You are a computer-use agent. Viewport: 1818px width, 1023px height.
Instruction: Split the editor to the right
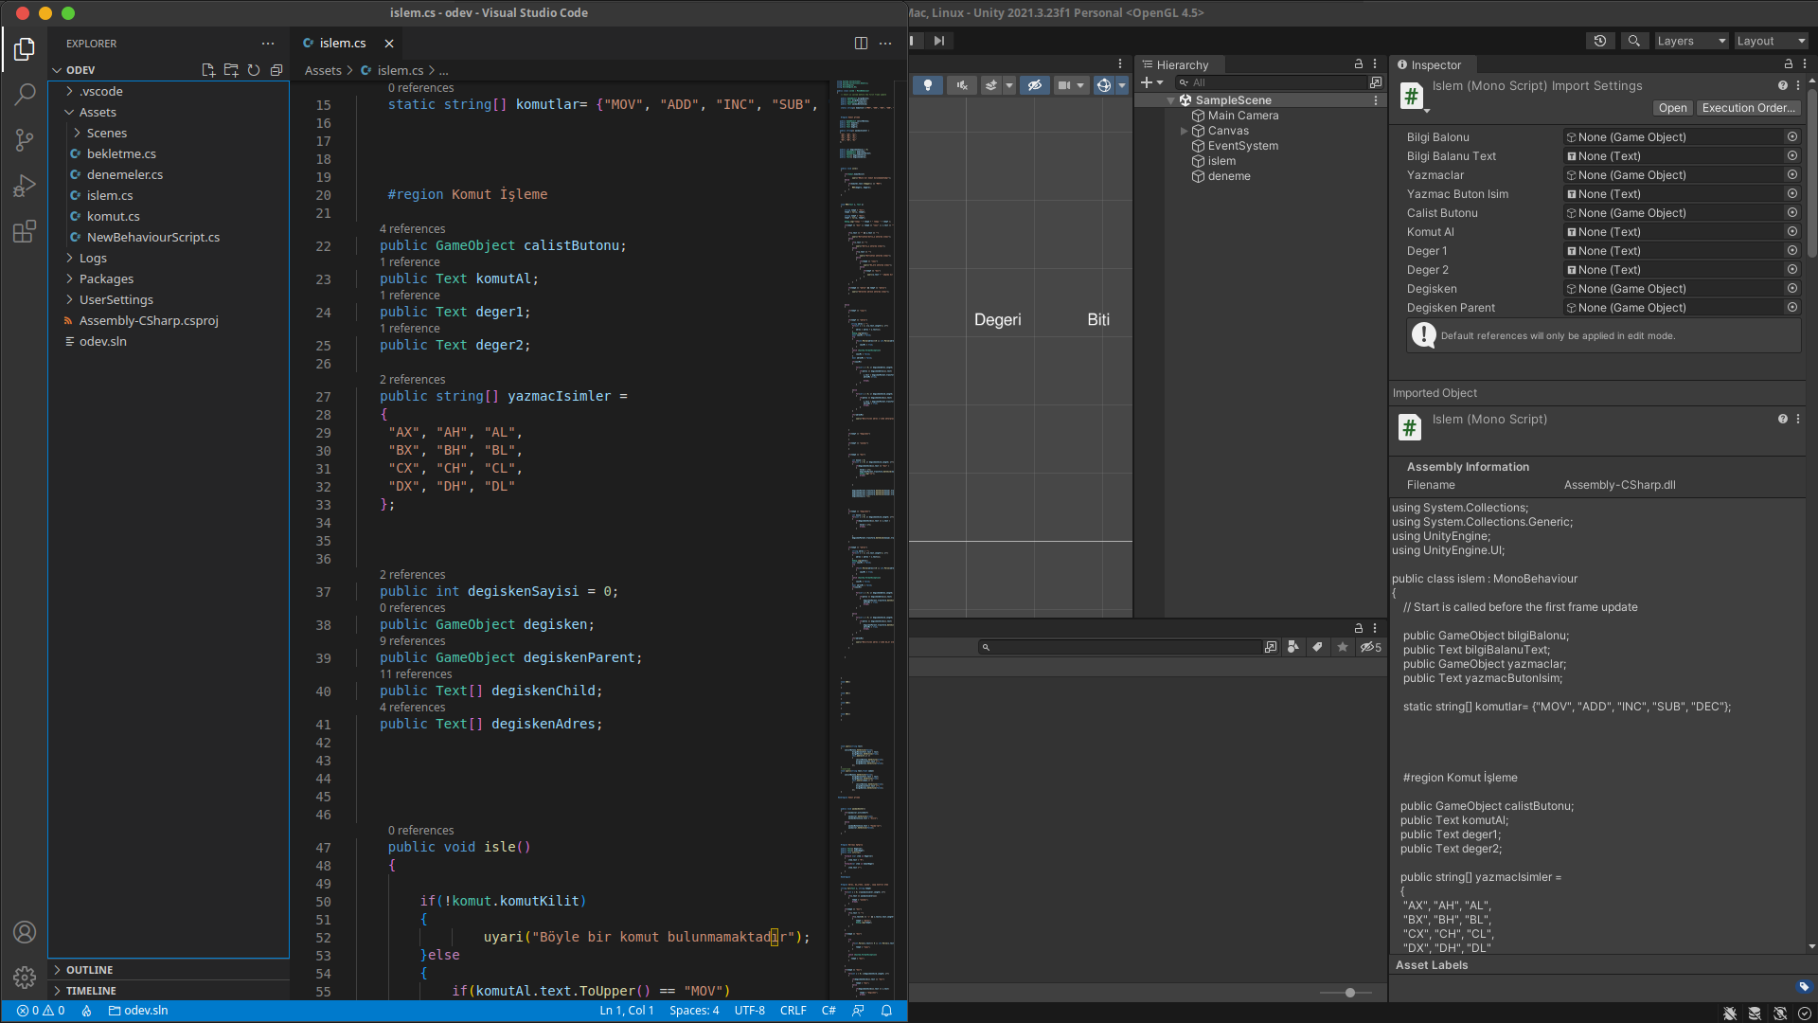point(861,43)
